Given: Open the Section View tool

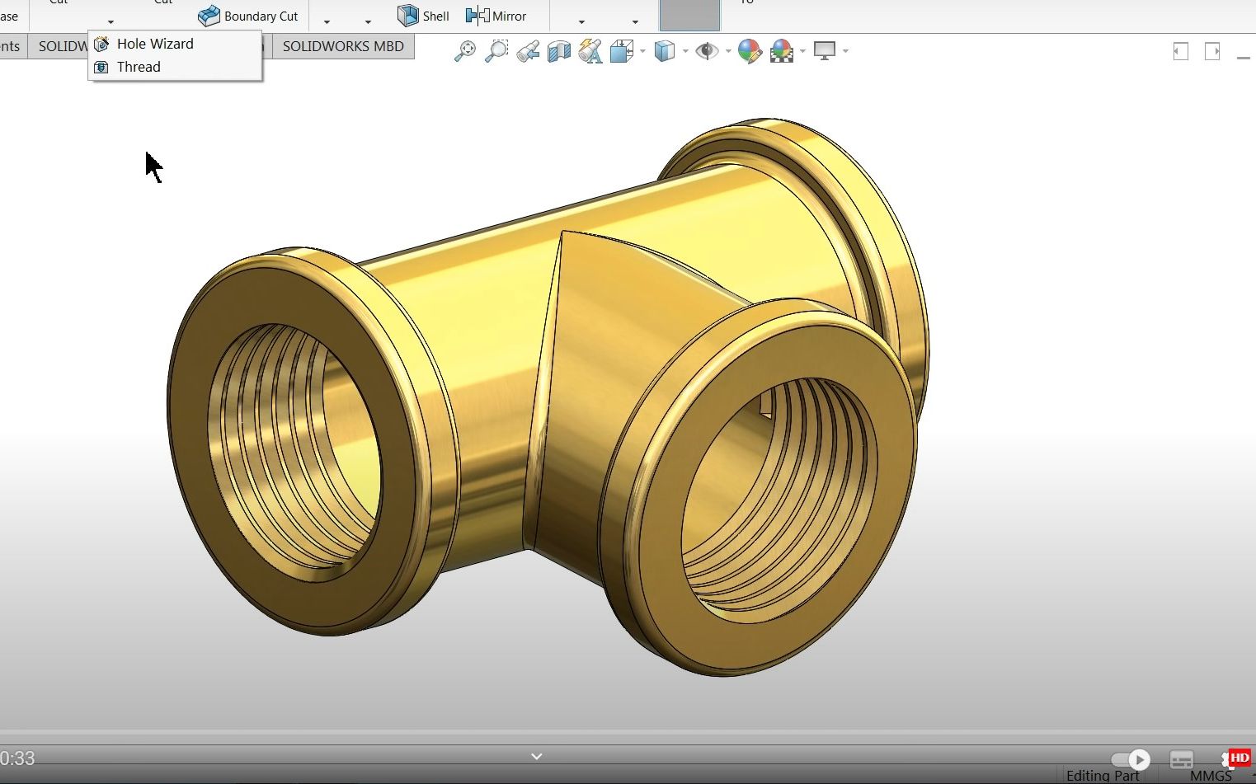Looking at the screenshot, I should click(x=559, y=51).
